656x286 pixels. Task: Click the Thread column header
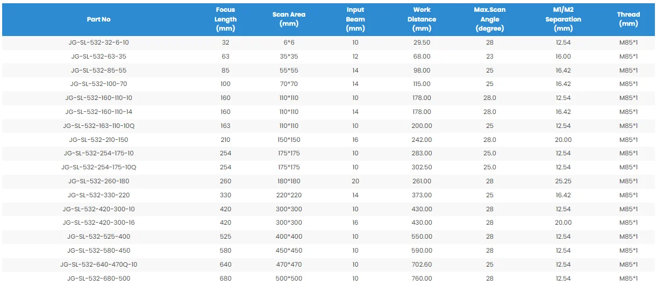click(x=628, y=19)
